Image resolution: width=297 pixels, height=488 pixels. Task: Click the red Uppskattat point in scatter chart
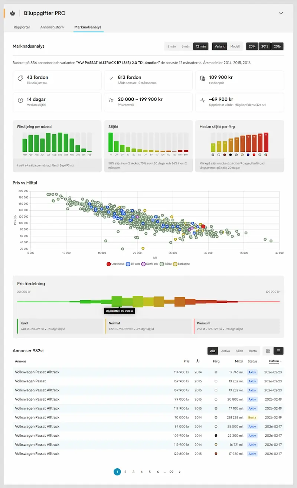pyautogui.click(x=203, y=226)
